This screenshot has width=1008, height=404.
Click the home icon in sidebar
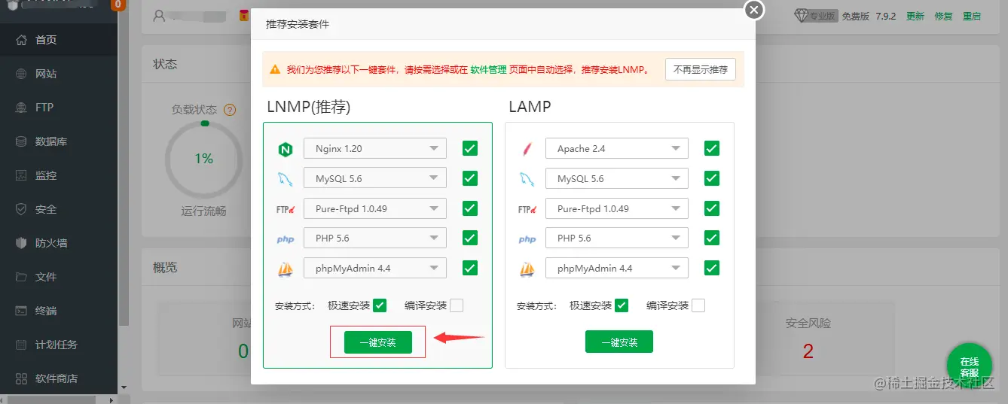click(x=22, y=40)
